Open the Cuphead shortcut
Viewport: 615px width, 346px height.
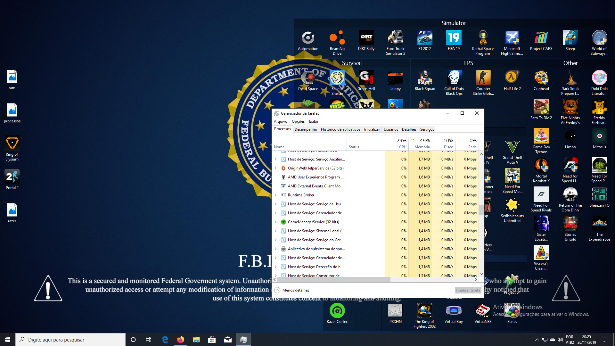click(541, 81)
